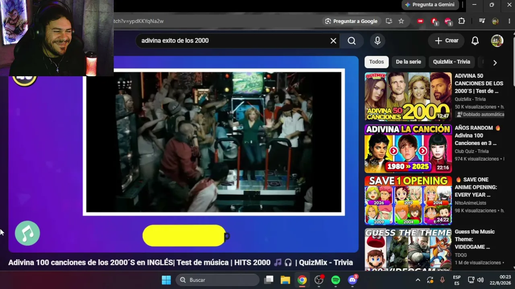Open the Save 1 Opening anime thumbnail
515x289 pixels.
click(408, 200)
